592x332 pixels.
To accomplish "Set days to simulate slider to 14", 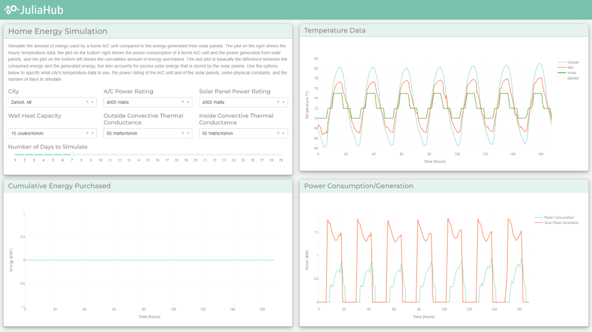I will coord(138,155).
